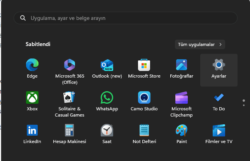Viewport: 250px width, 161px height.
Task: Launch Not Defteri notepad
Action: tap(144, 134)
